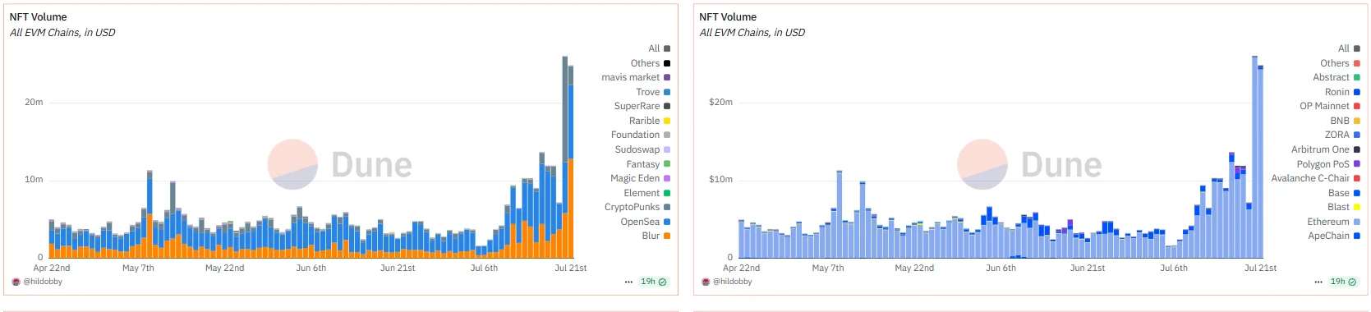This screenshot has height=312, width=1371.
Task: Toggle the Abstract legend entry
Action: [x=1336, y=77]
